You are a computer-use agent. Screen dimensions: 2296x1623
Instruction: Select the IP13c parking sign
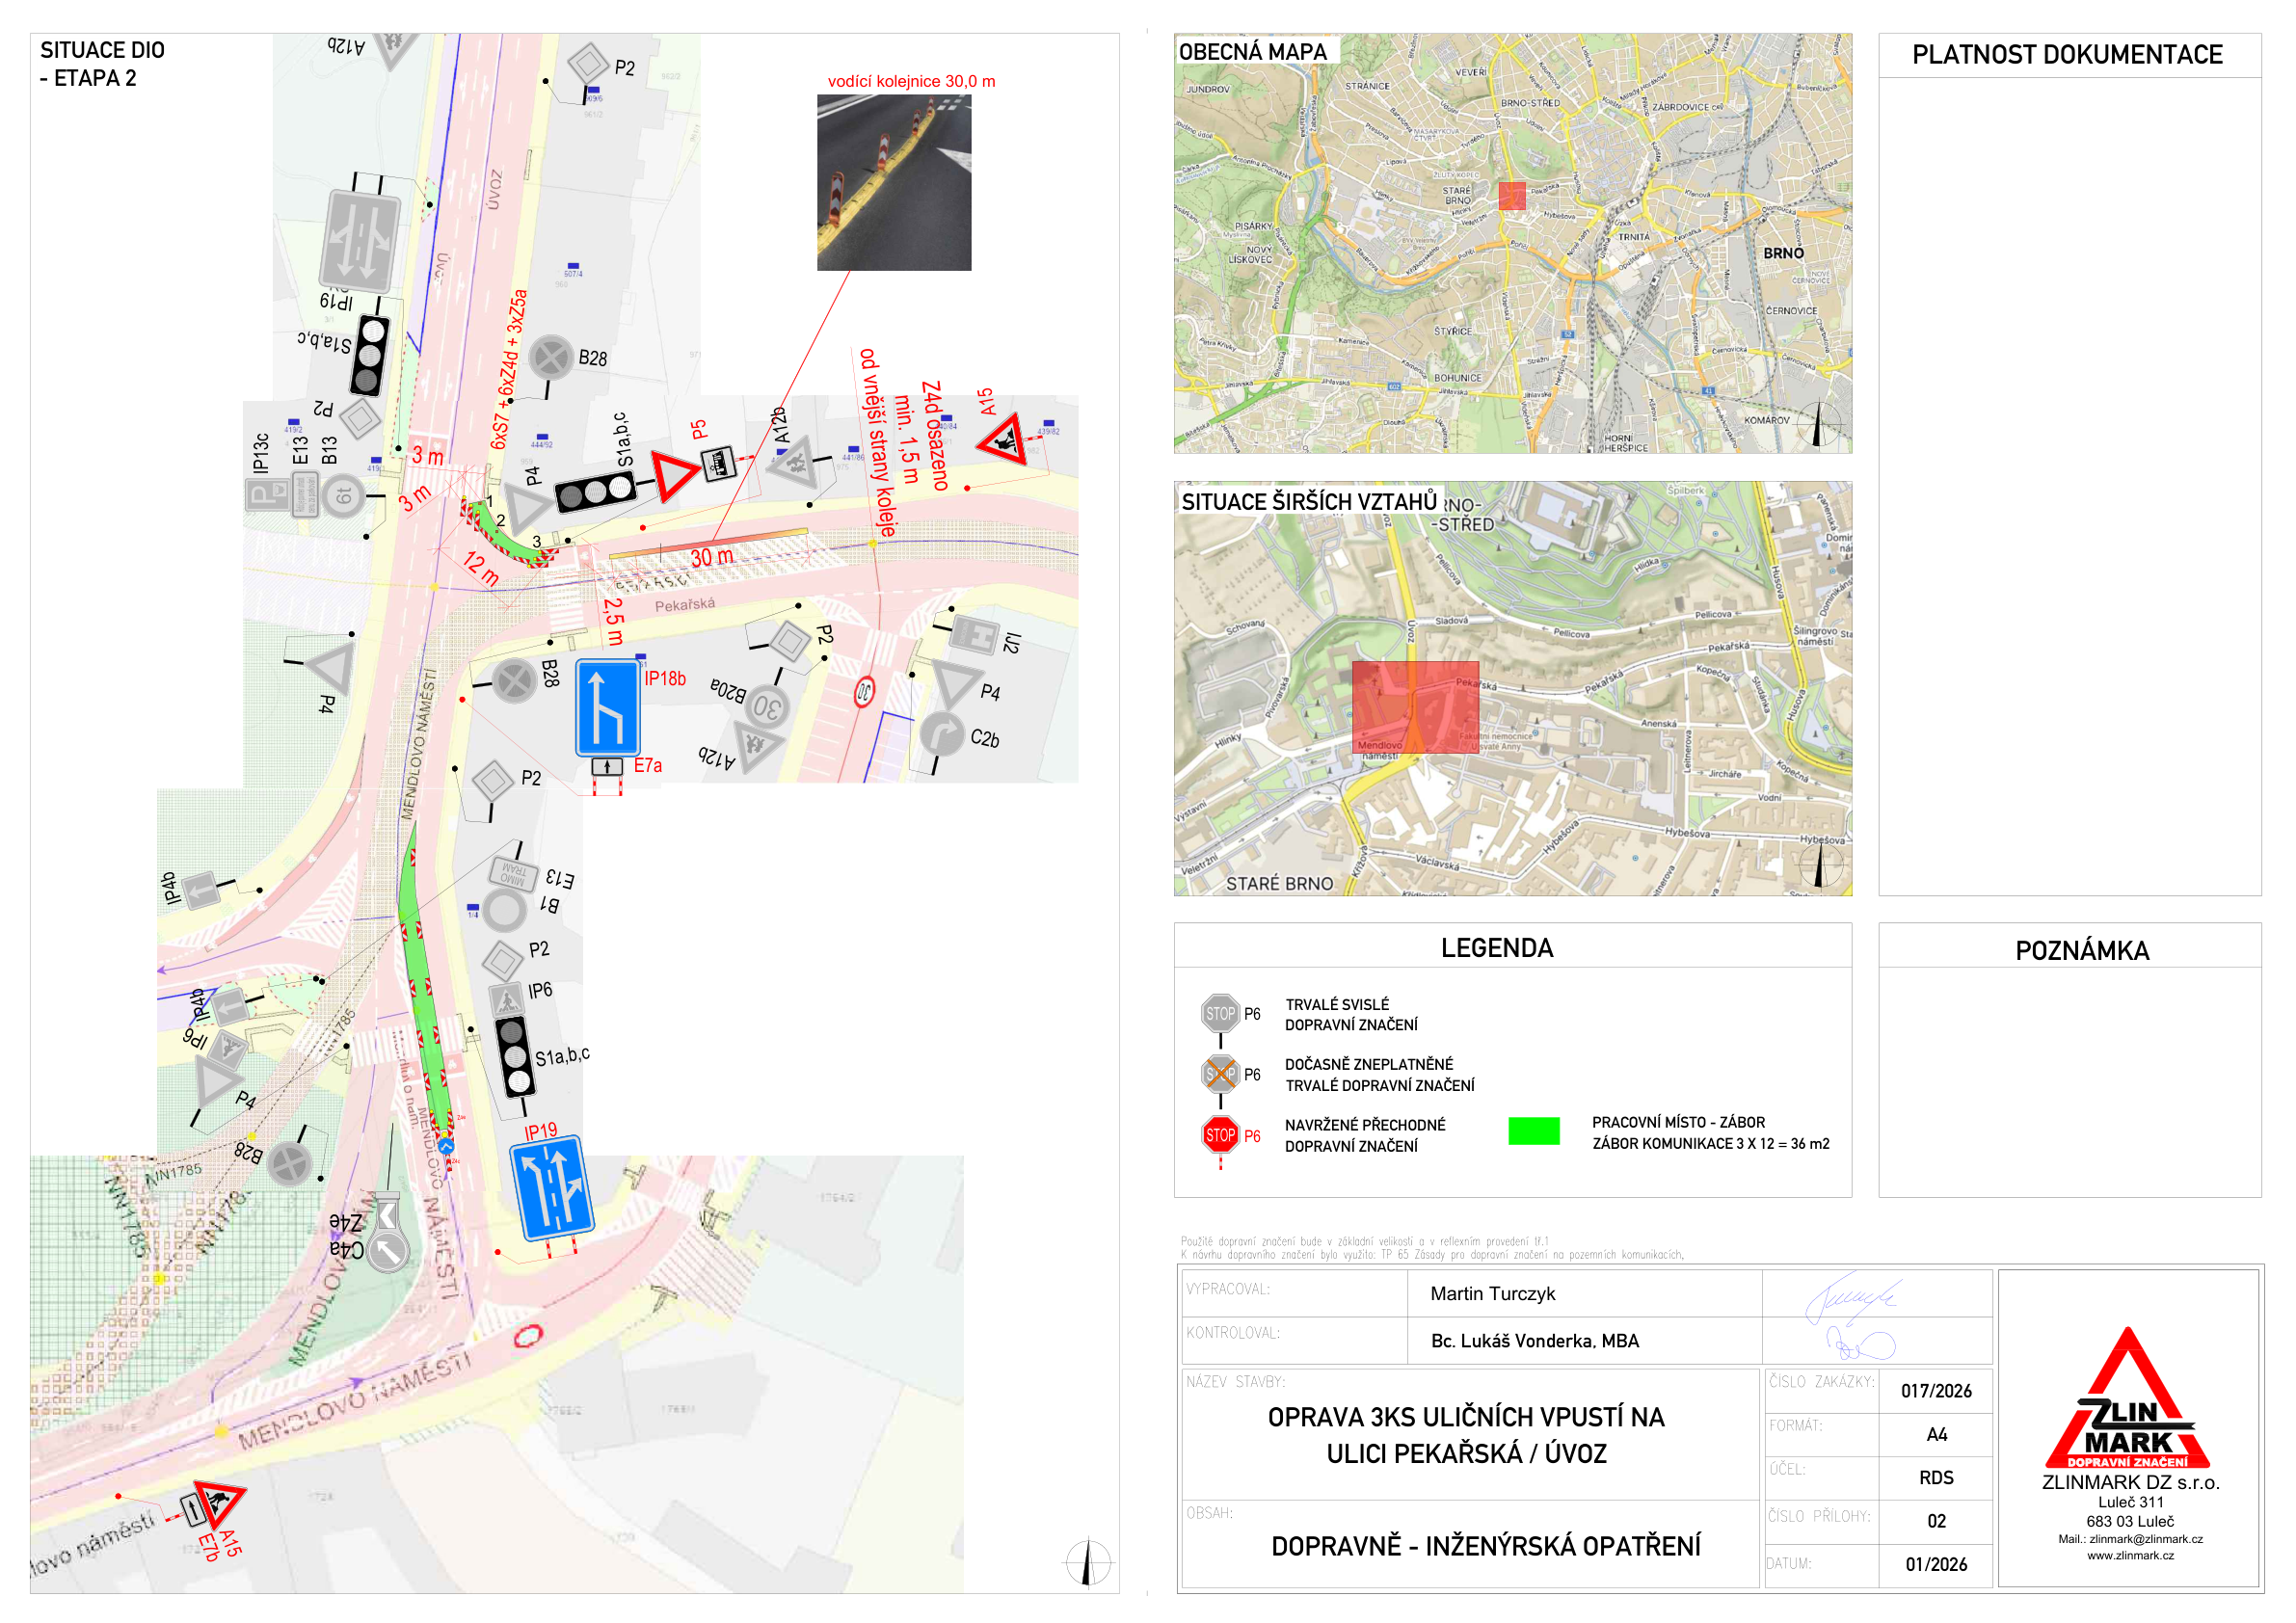point(266,494)
